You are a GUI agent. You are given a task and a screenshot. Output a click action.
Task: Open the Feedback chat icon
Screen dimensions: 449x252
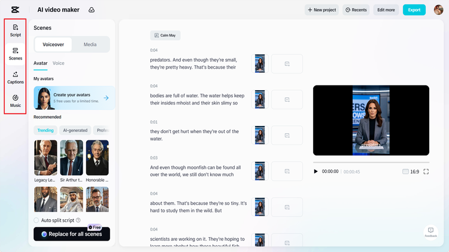[x=430, y=232]
